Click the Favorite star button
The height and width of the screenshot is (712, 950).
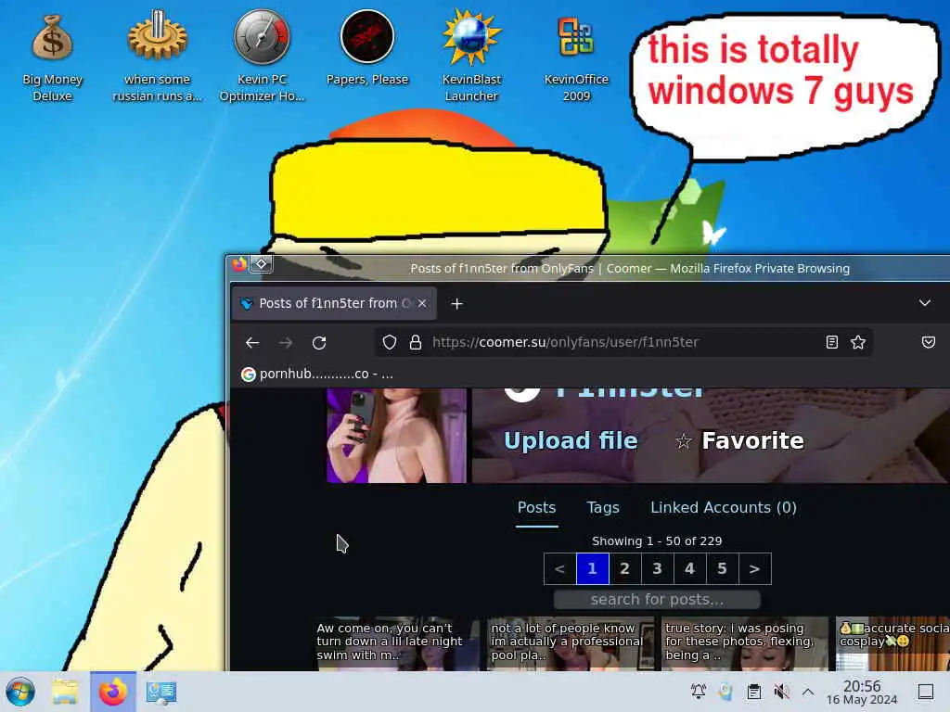[739, 440]
